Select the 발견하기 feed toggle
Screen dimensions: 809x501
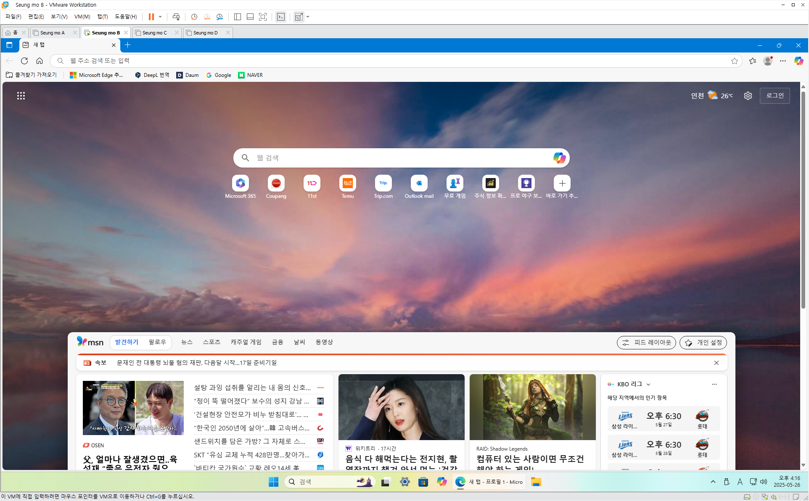[x=127, y=342]
